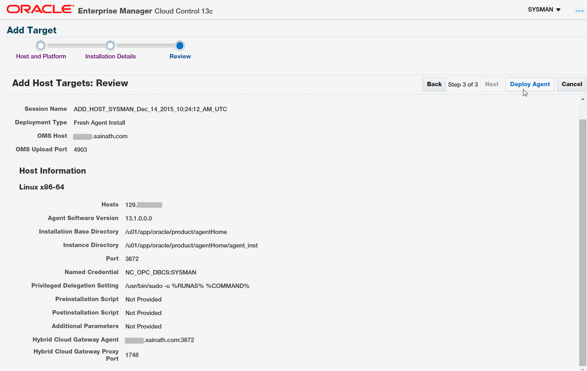The width and height of the screenshot is (587, 371).
Task: Click the Linux x86-64 platform heading
Action: (42, 187)
